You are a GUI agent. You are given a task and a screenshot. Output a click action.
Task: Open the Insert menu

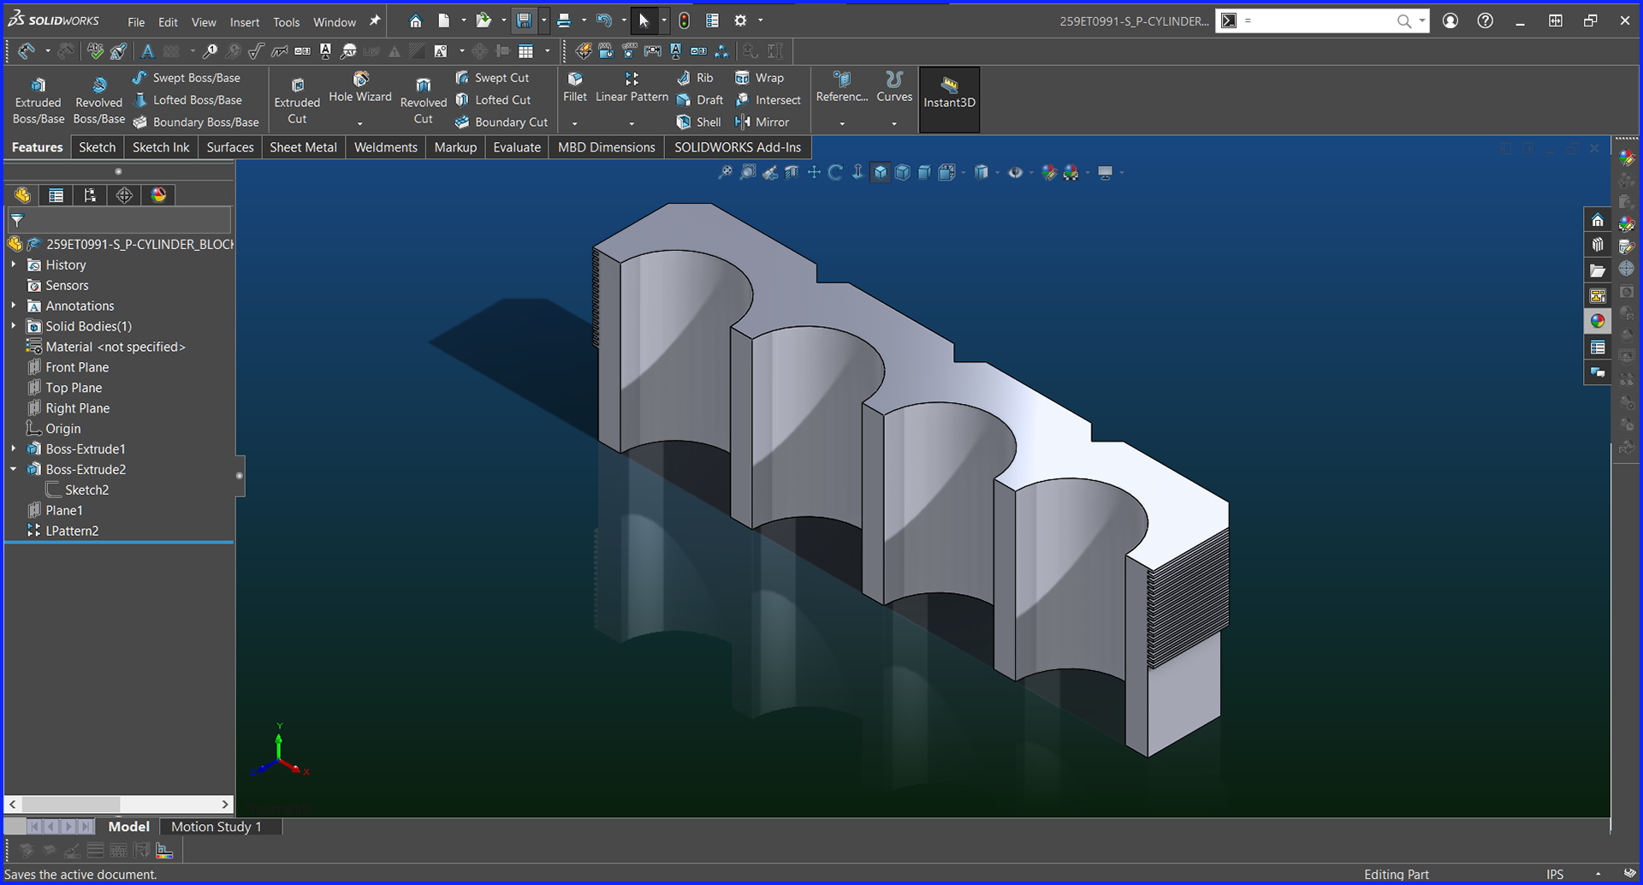(x=245, y=22)
